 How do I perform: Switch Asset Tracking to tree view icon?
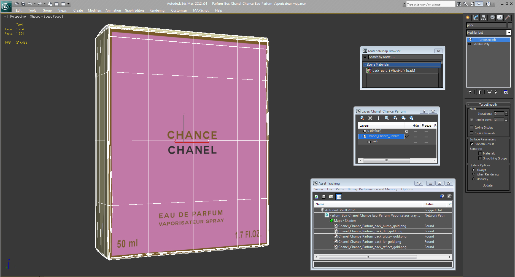331,197
